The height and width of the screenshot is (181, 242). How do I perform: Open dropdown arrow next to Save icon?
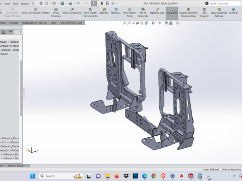coord(66,4)
